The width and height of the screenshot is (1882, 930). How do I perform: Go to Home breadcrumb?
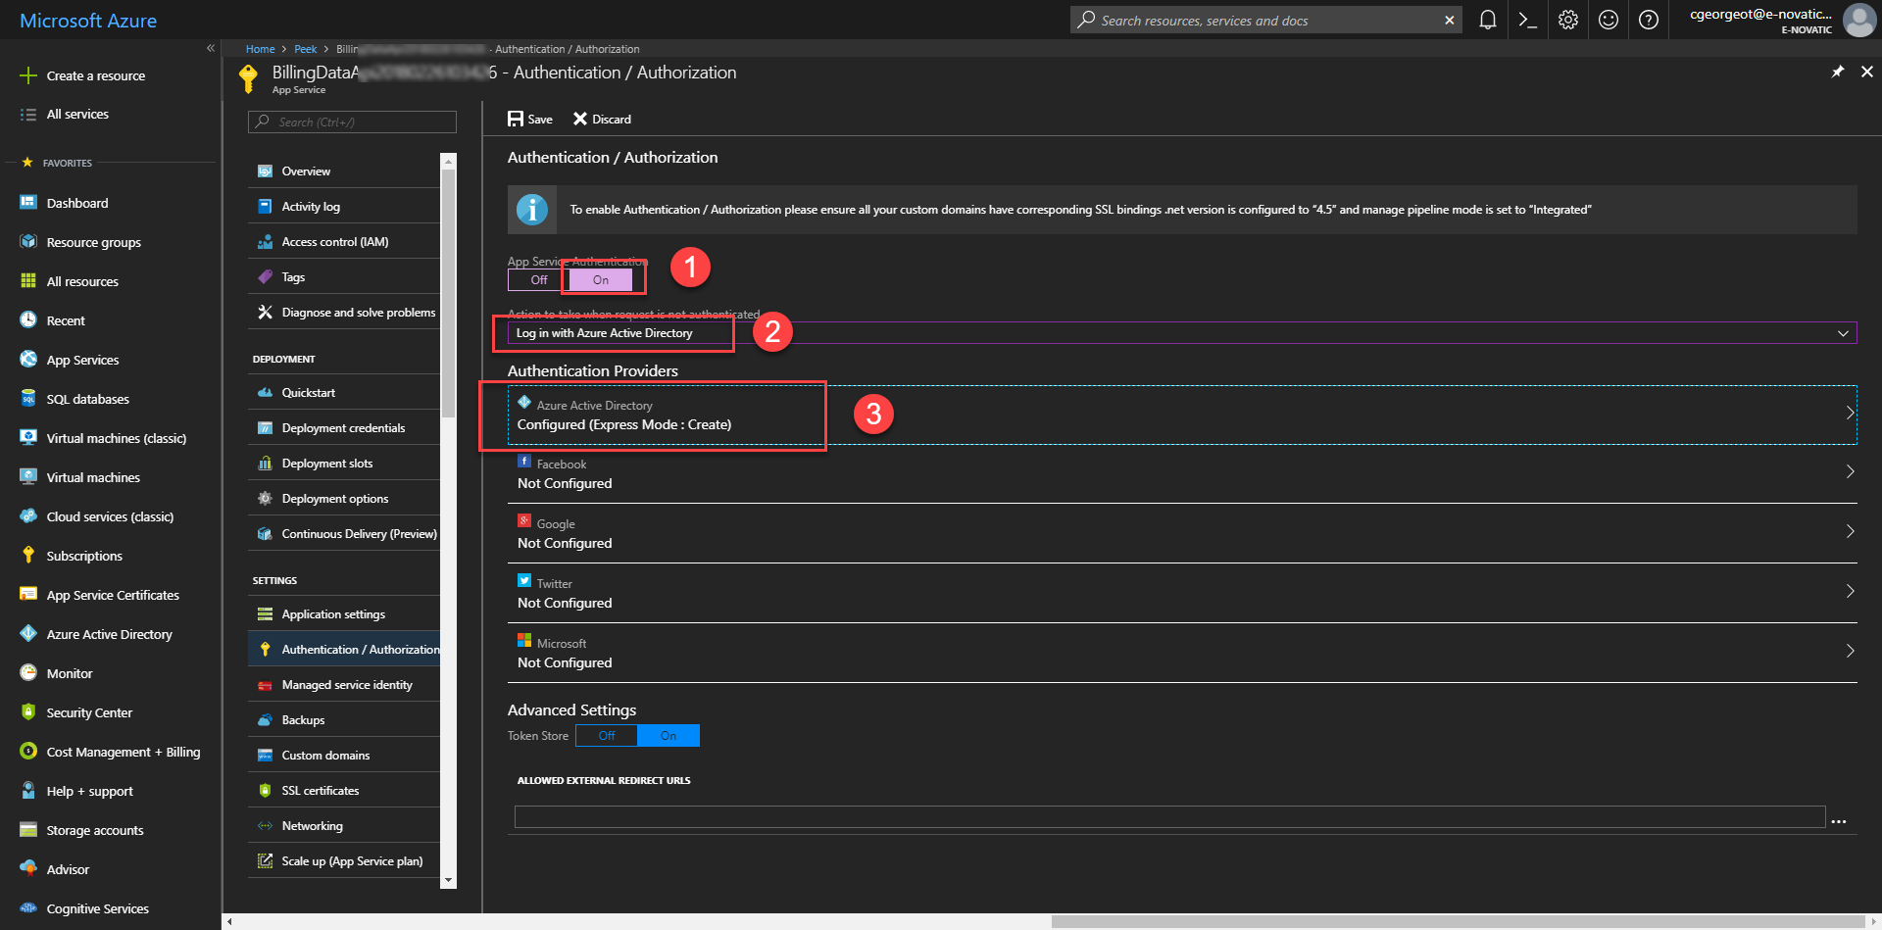[x=260, y=49]
